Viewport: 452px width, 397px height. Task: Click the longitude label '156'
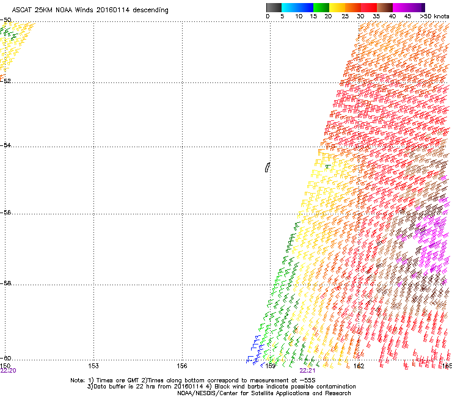(182, 366)
